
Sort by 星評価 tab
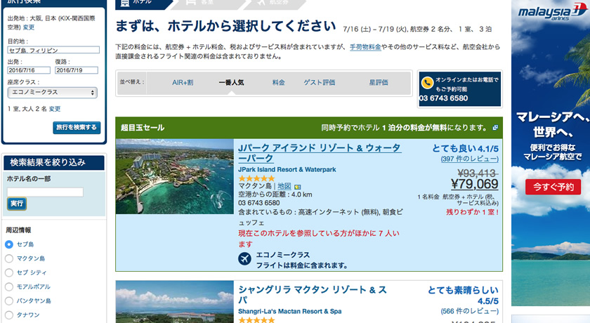379,83
